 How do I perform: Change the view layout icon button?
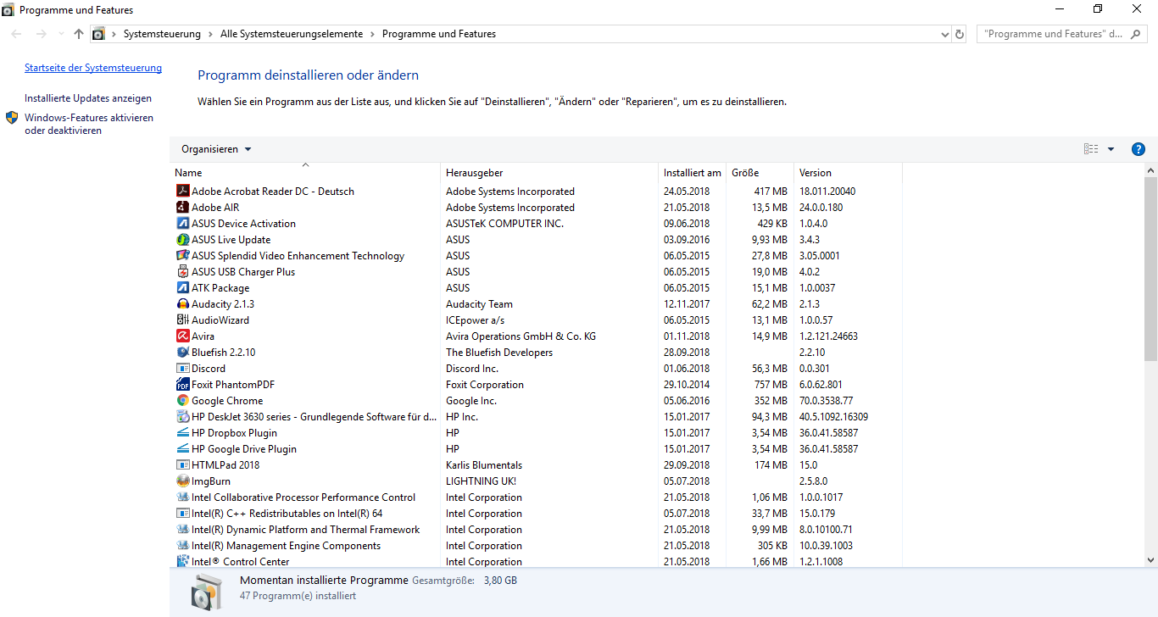[x=1091, y=149]
